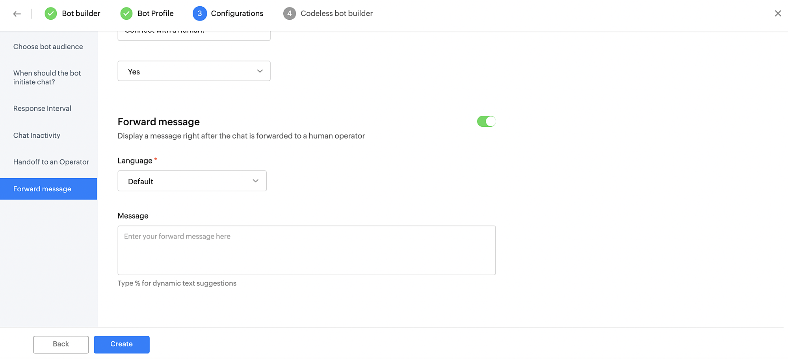Open Handoff to an Operator section

coord(51,162)
